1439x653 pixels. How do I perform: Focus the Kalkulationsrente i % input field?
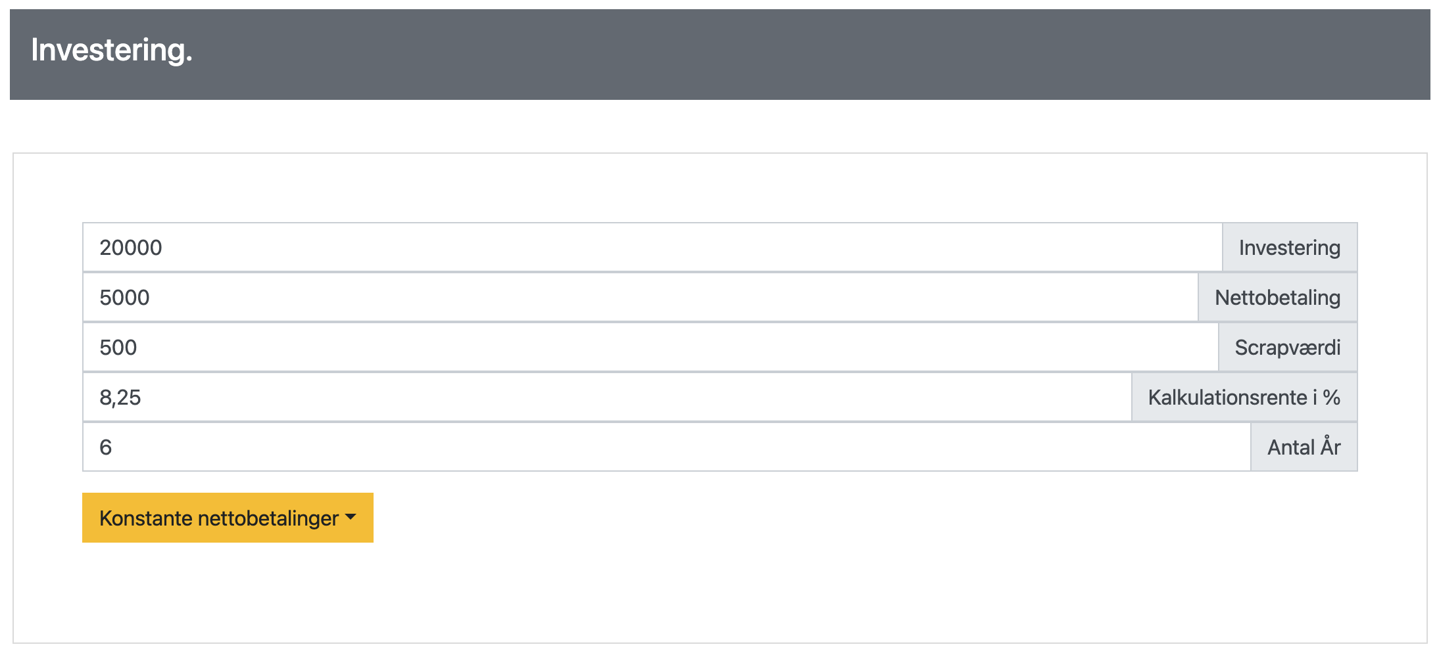coord(607,397)
